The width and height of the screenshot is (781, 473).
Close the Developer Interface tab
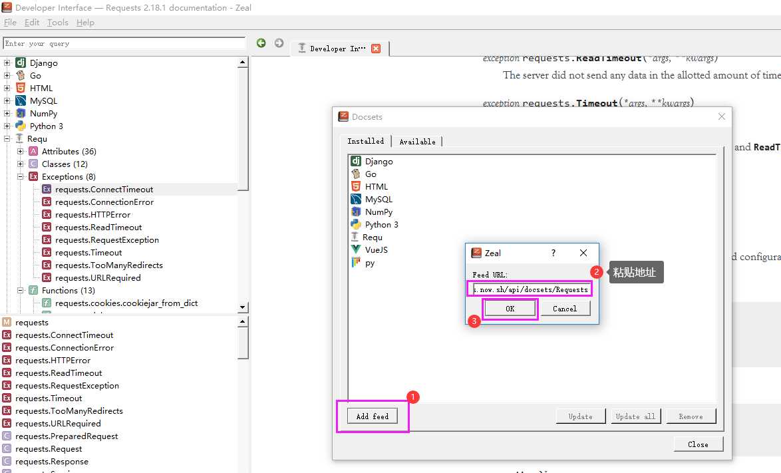point(376,49)
